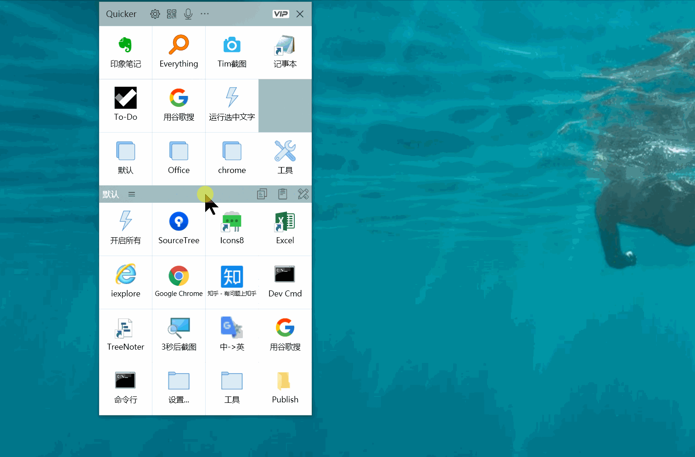This screenshot has width=695, height=457.
Task: Open the 印象笔记 Evernote action
Action: (125, 53)
